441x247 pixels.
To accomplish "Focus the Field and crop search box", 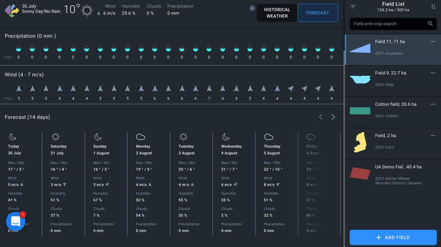I will [393, 24].
